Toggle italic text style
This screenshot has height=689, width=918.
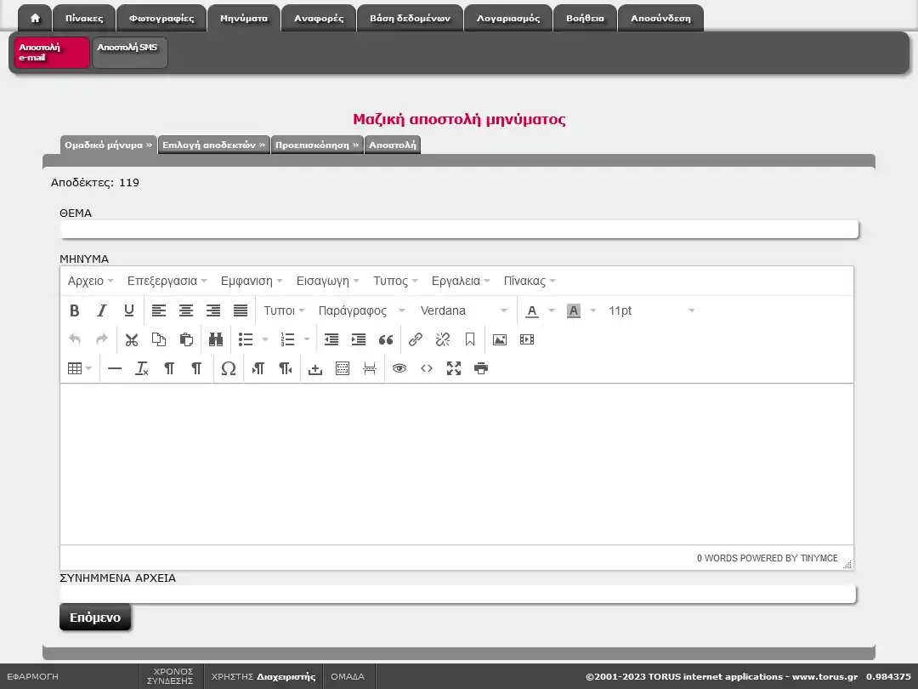pyautogui.click(x=102, y=310)
